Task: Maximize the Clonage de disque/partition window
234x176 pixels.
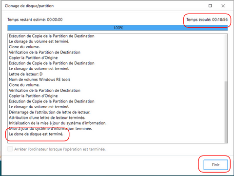Action: pyautogui.click(x=210, y=6)
